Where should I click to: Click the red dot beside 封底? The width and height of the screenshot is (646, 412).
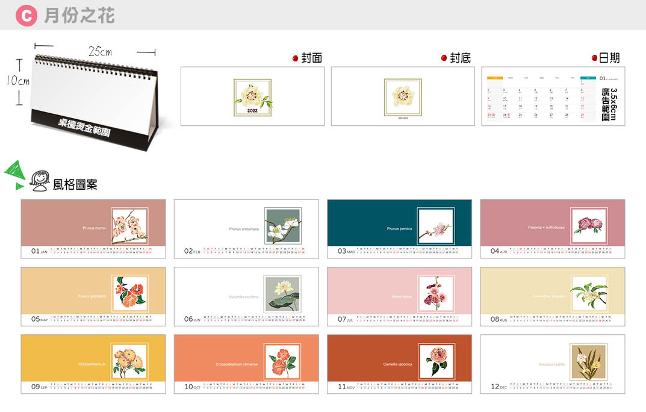tap(444, 58)
